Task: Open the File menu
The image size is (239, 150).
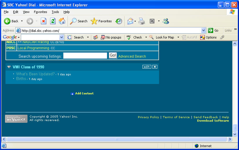Action: click(6, 12)
